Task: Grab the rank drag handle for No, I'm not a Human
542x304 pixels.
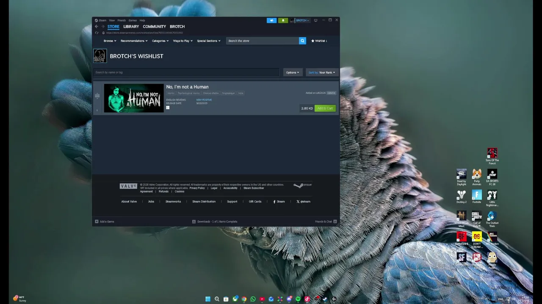Action: pyautogui.click(x=97, y=96)
